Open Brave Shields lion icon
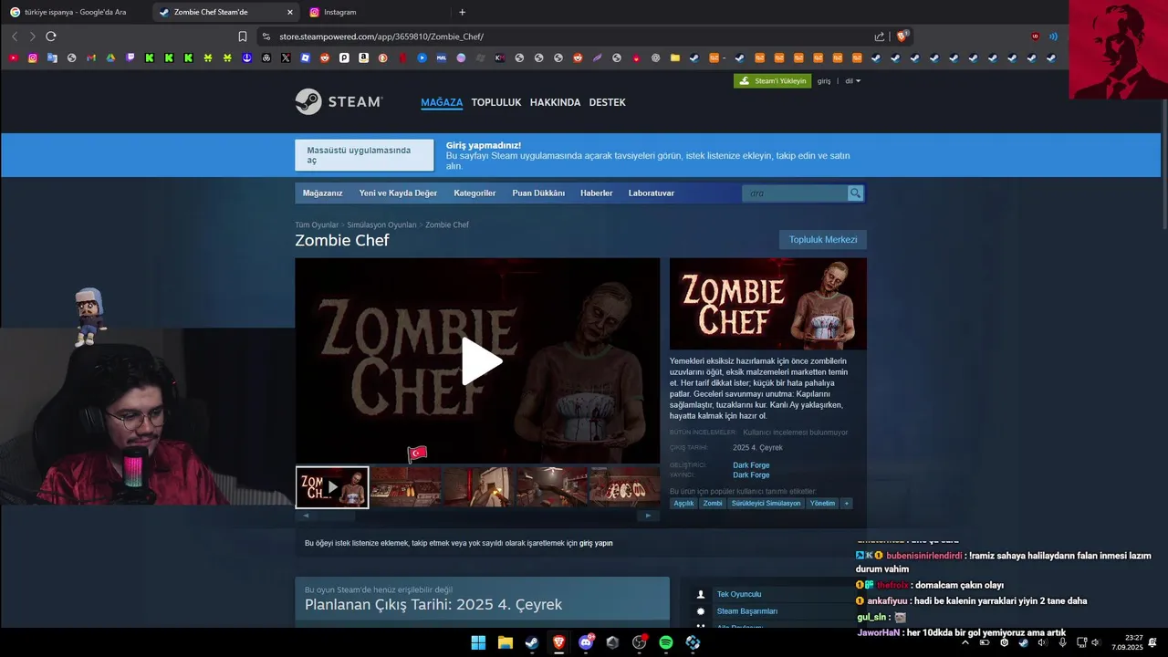Image resolution: width=1168 pixels, height=657 pixels. pyautogui.click(x=902, y=36)
